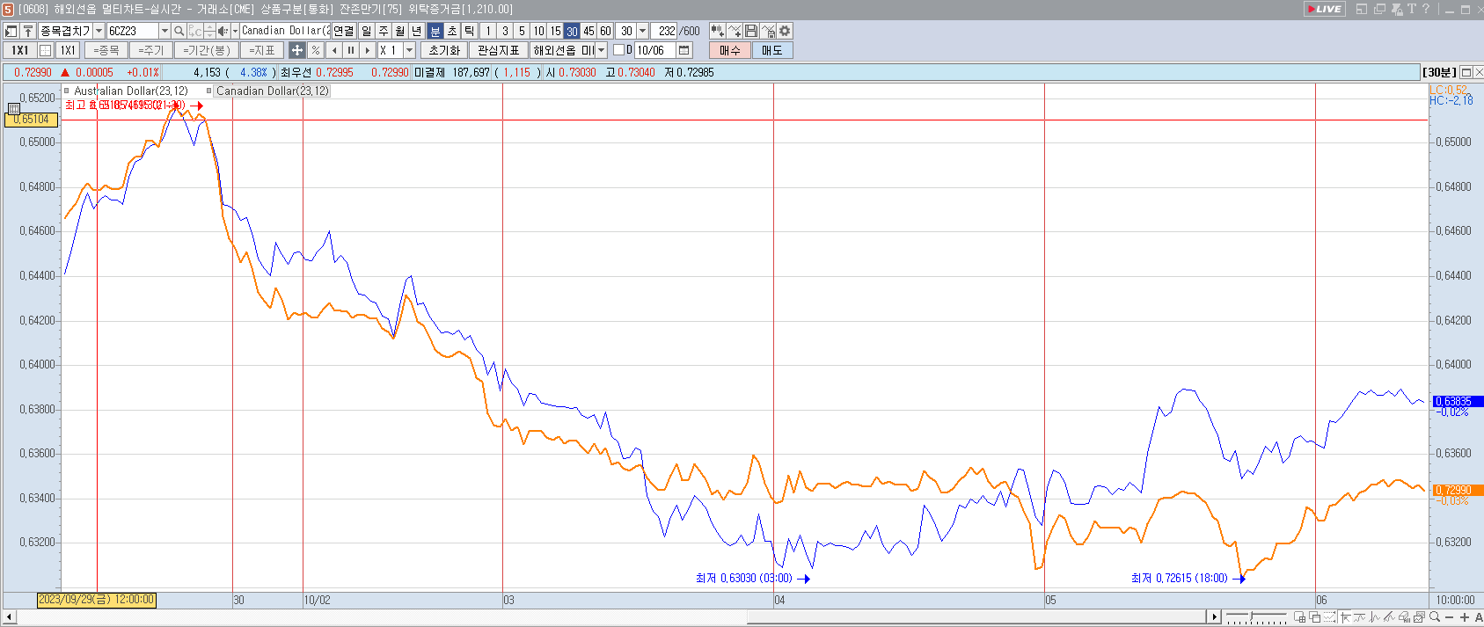This screenshot has height=627, width=1484.
Task: Click the plus zoom-in icon at bottom
Action: (1465, 617)
